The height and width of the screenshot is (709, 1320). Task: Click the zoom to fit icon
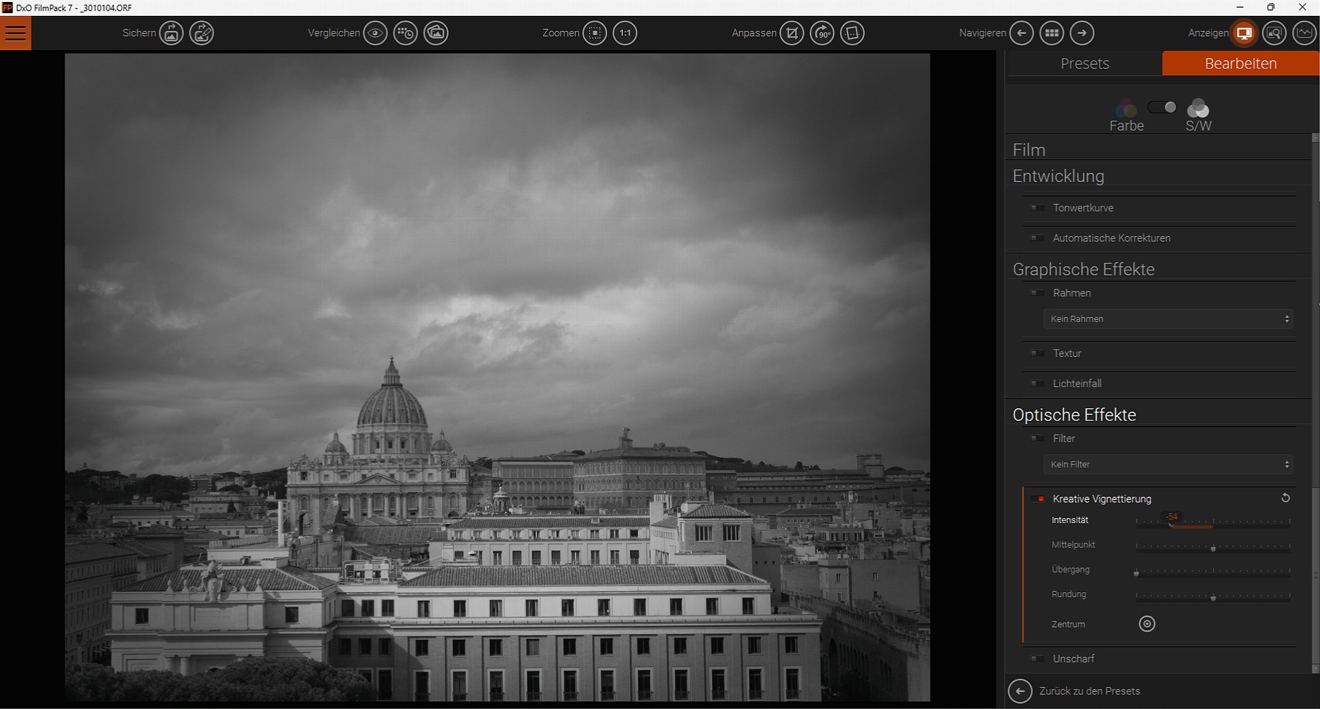pyautogui.click(x=595, y=33)
